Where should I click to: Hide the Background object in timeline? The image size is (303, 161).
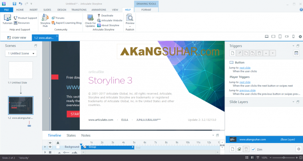click(50, 147)
